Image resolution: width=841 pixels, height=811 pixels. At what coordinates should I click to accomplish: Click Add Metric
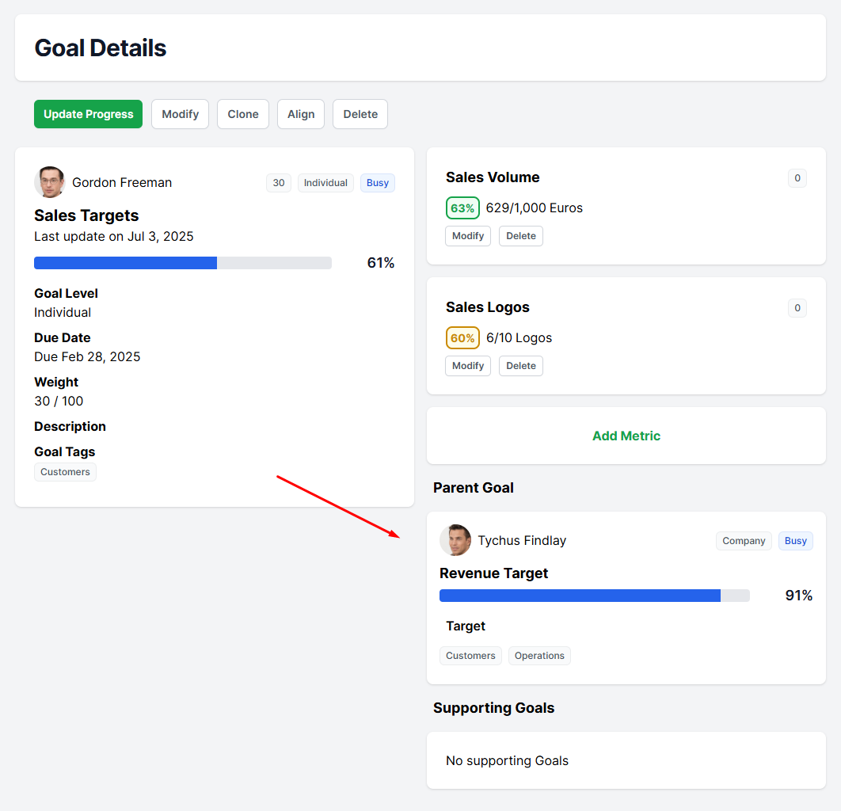[626, 436]
